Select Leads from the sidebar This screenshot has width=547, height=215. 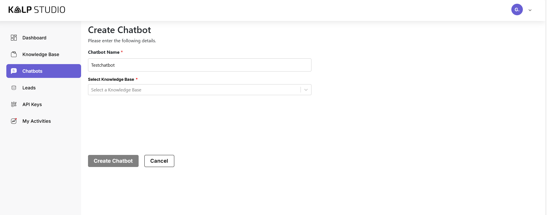click(x=29, y=88)
